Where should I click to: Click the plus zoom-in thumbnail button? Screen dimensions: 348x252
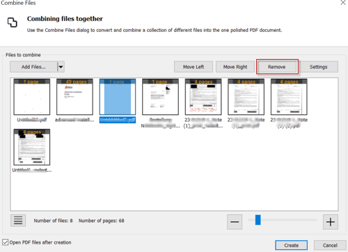(331, 222)
